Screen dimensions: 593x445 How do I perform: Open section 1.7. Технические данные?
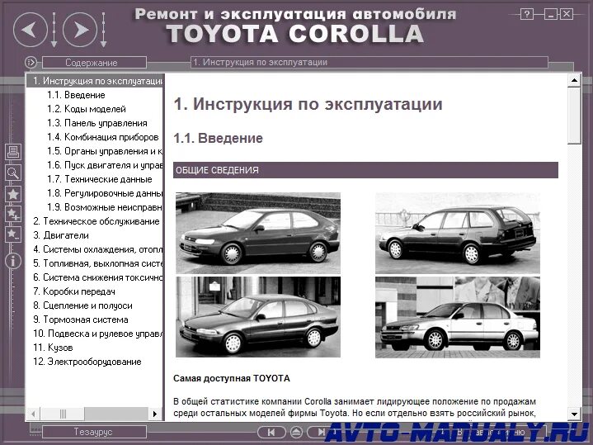[x=100, y=179]
